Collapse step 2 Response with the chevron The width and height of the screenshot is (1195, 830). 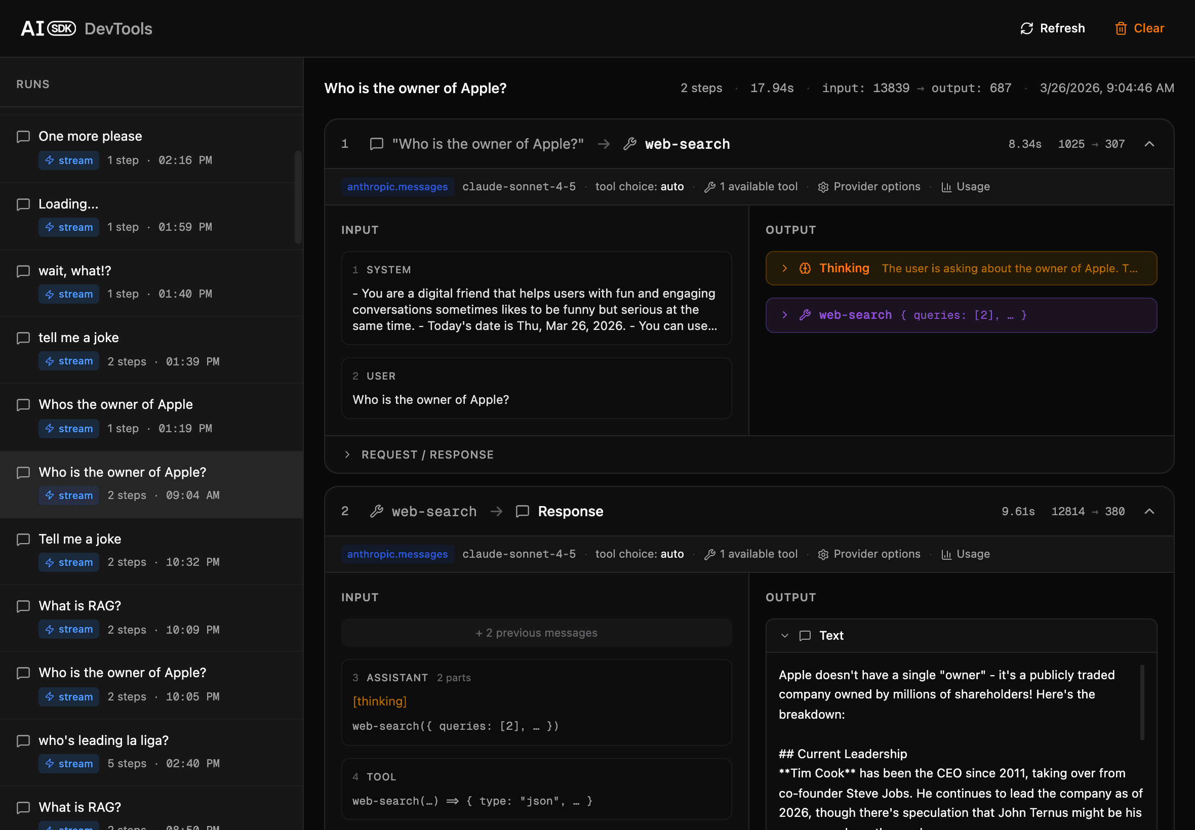point(1149,512)
